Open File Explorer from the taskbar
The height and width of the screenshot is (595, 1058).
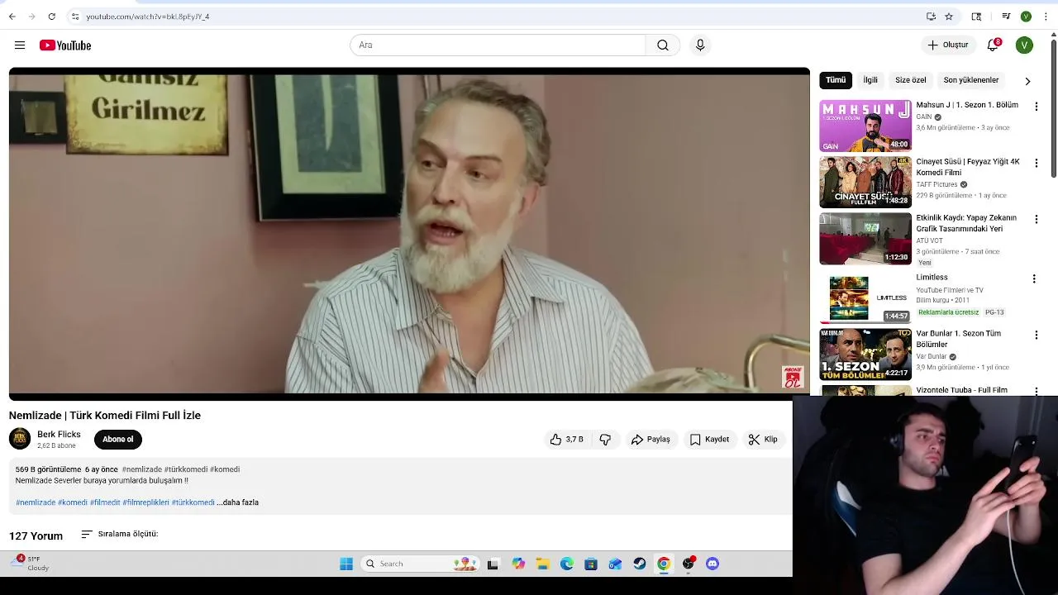point(542,564)
